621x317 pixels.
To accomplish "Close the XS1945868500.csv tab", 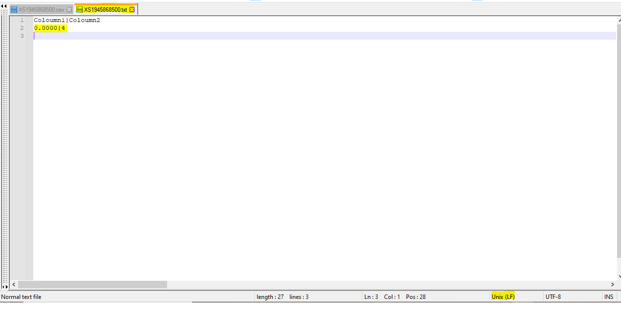I will (69, 10).
